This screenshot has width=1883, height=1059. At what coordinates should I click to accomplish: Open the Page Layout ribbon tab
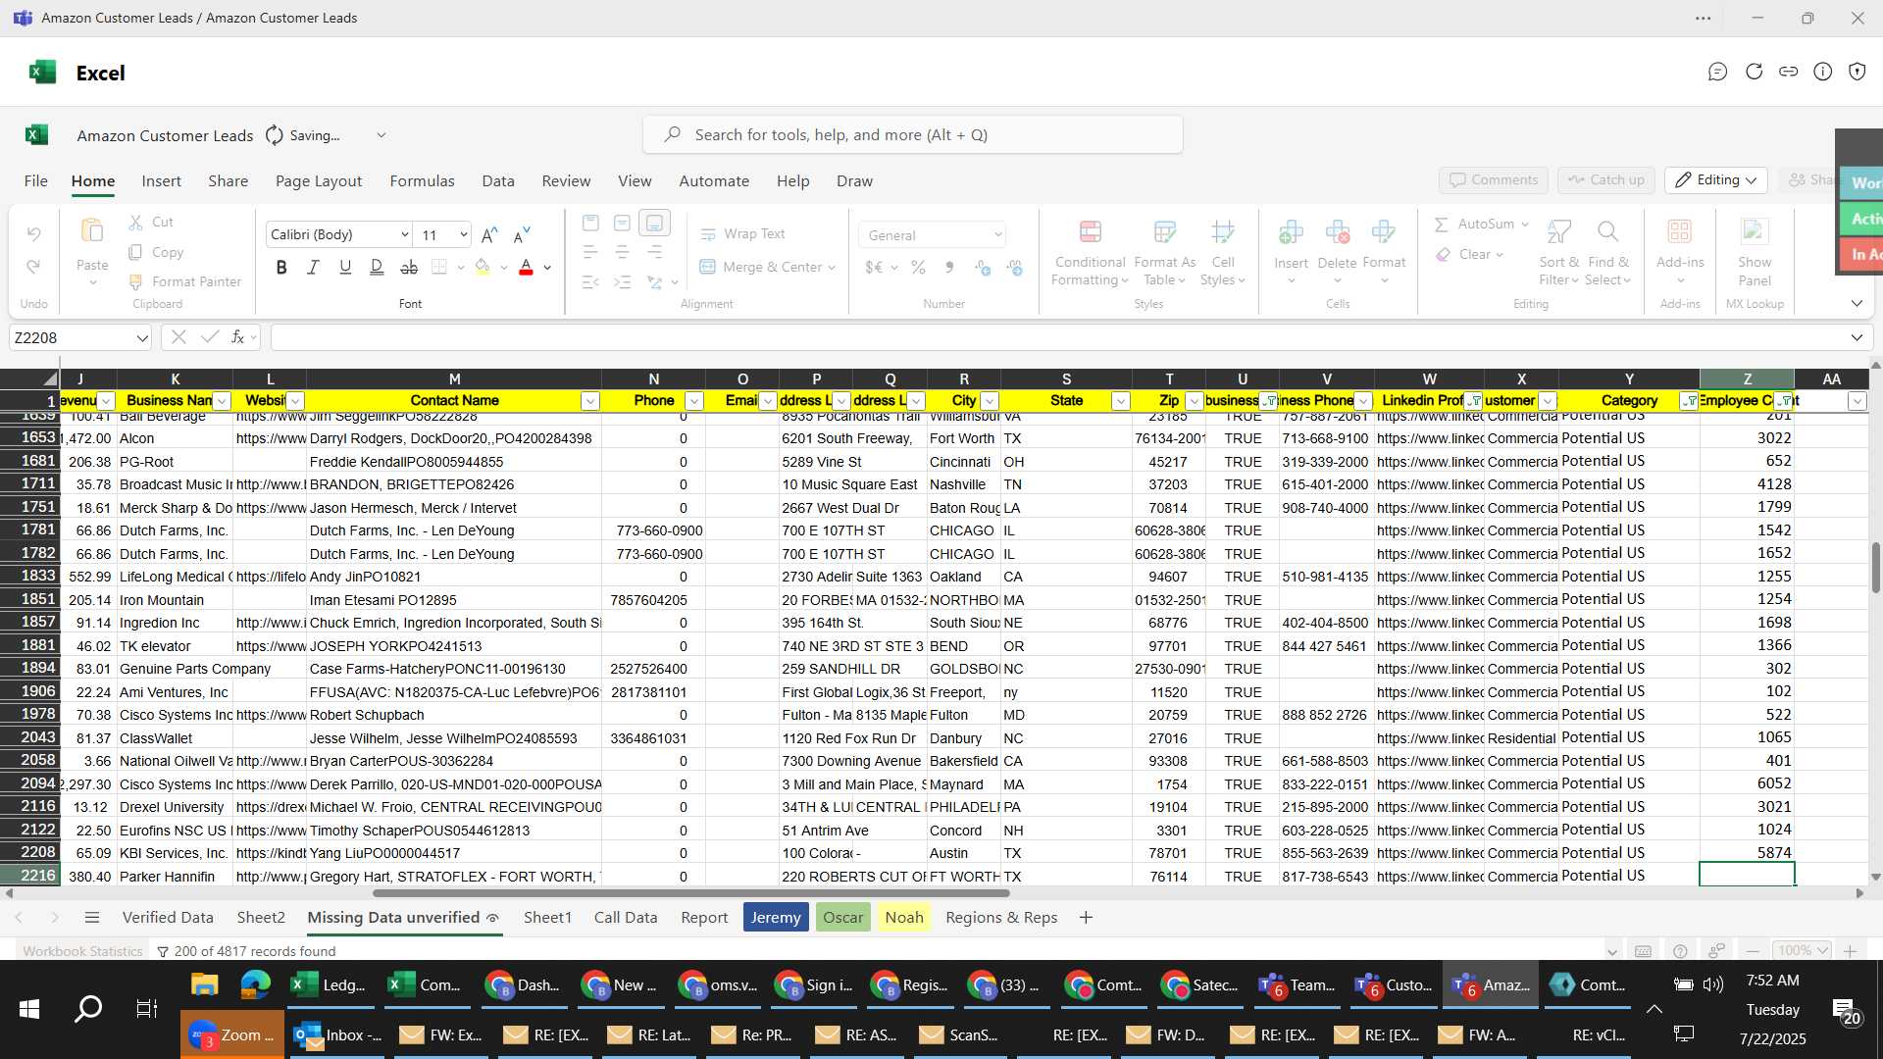(319, 180)
